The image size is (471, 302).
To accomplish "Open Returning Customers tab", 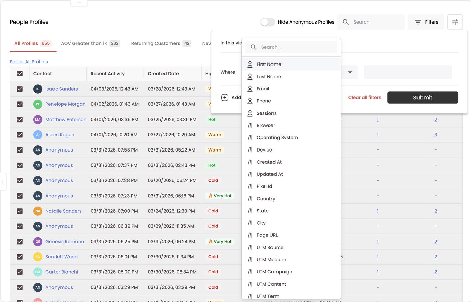I will click(x=161, y=43).
